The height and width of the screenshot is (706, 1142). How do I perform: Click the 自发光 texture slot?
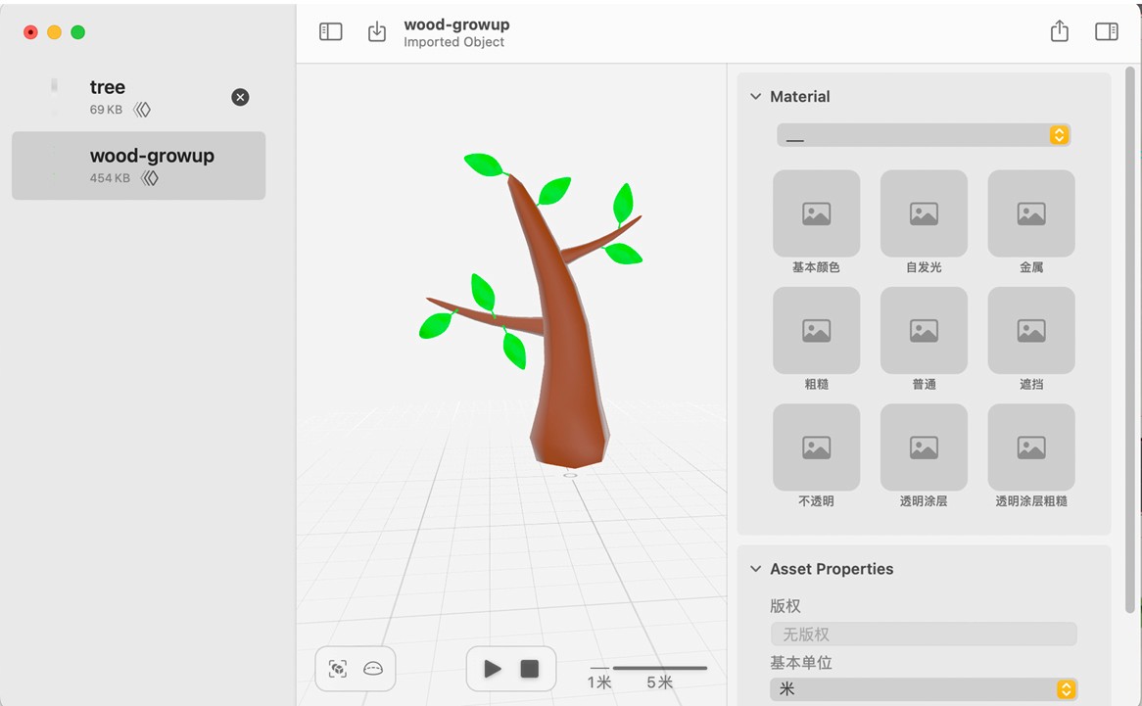pyautogui.click(x=924, y=213)
